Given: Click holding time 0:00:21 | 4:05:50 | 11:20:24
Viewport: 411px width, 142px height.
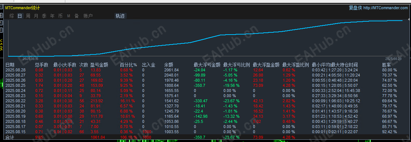Looking at the screenshot, I should pyautogui.click(x=336, y=75).
